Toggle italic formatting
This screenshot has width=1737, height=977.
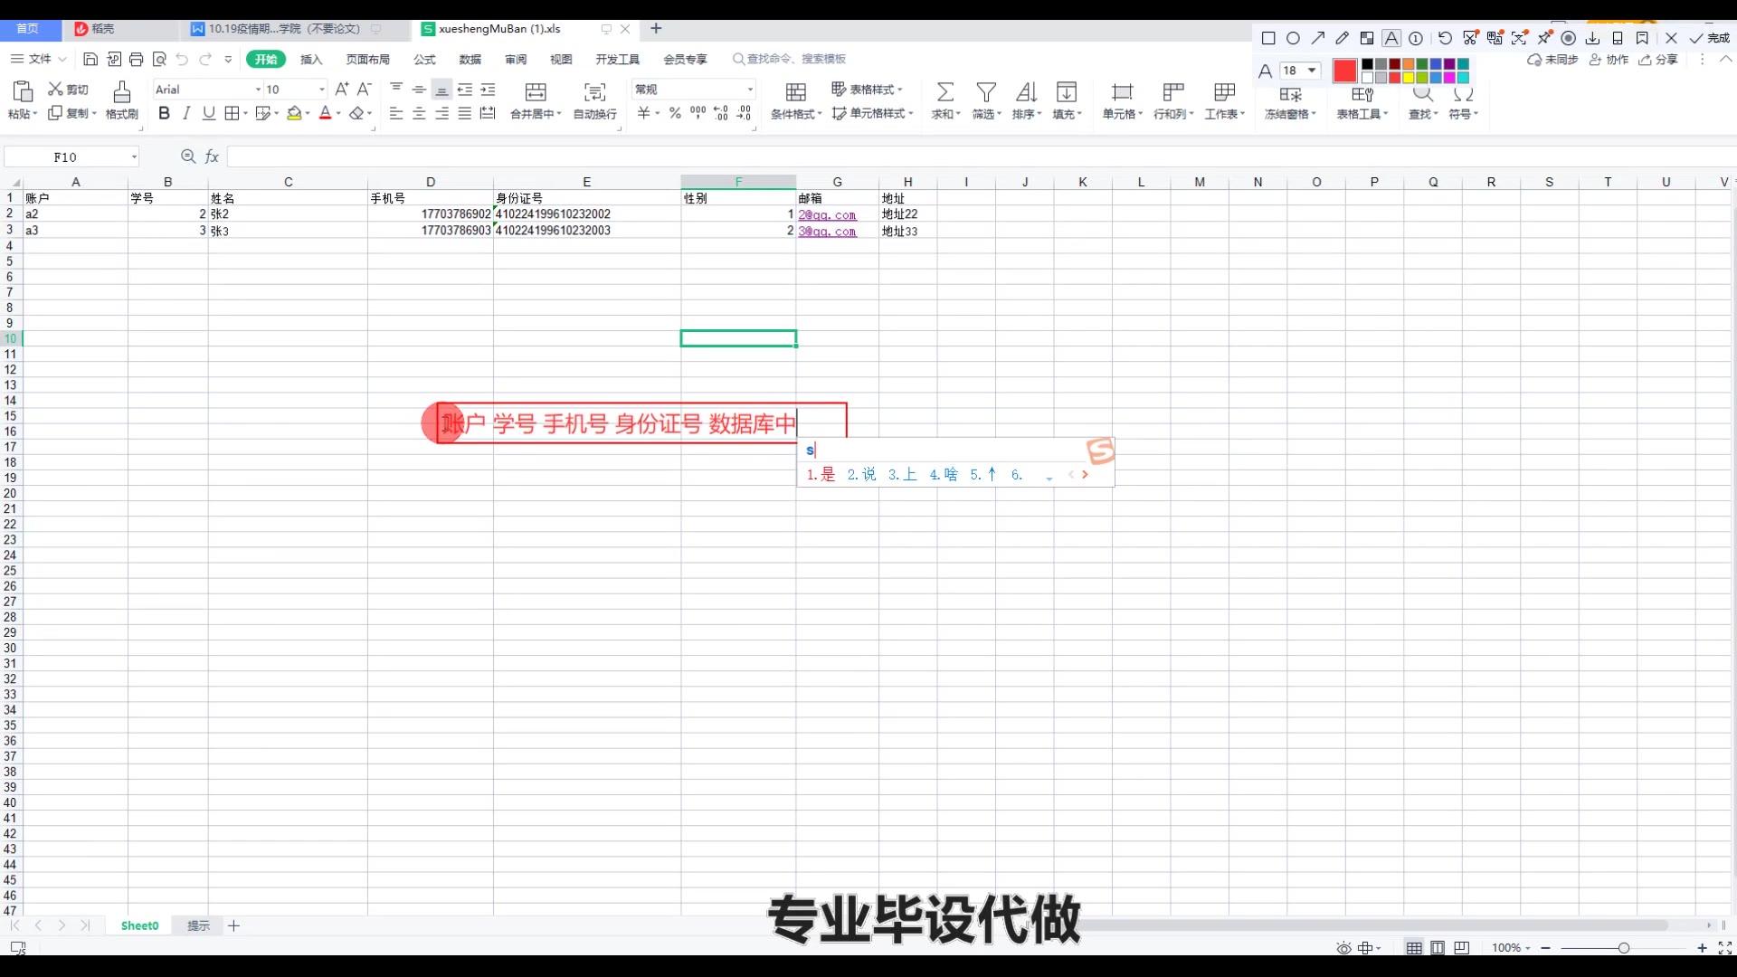[186, 113]
